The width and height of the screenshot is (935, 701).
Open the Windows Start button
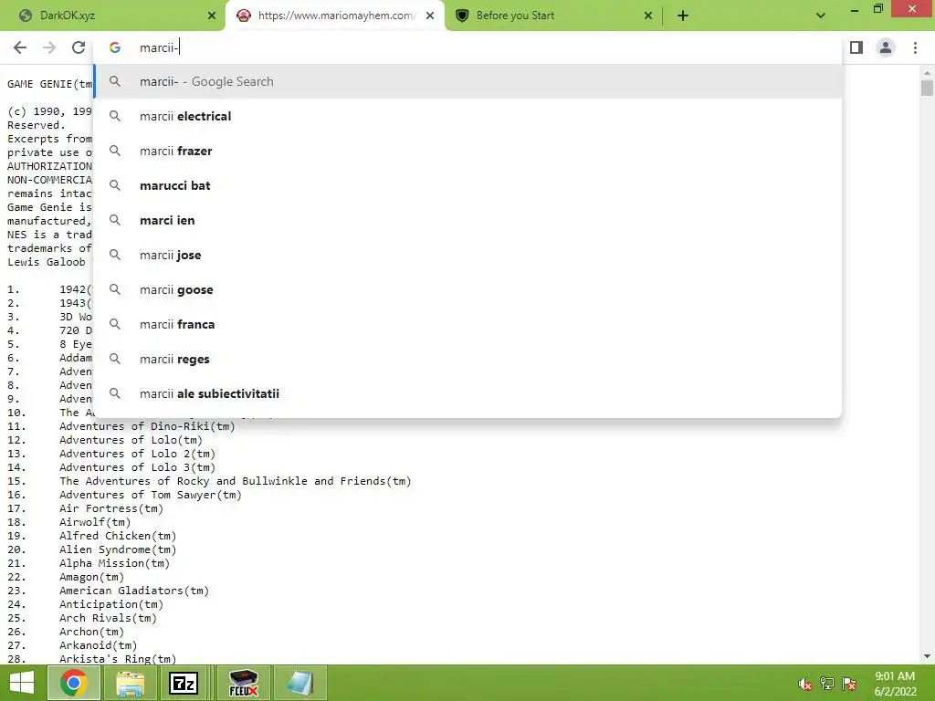22,683
